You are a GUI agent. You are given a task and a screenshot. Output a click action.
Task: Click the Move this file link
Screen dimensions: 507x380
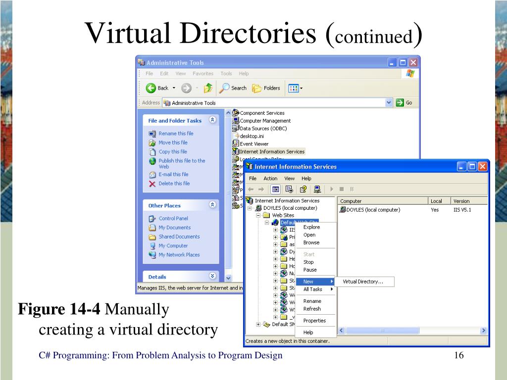click(x=173, y=142)
